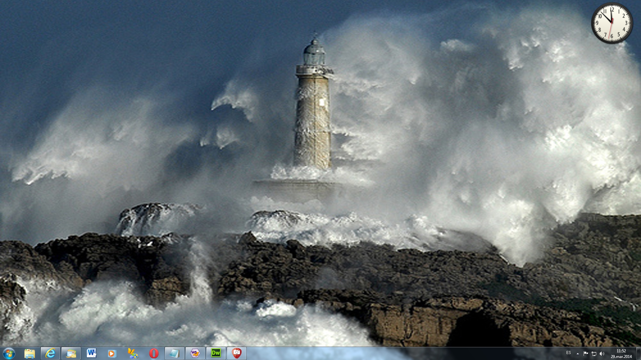The width and height of the screenshot is (641, 360).
Task: Switch to the Notepad taskbar window
Action: pos(174,353)
